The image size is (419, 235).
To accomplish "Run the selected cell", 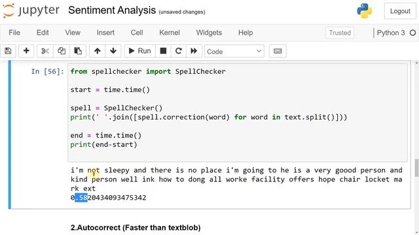I will (139, 51).
